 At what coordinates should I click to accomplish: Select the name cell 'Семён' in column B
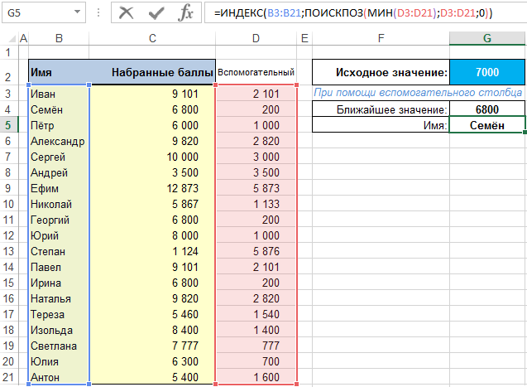59,109
